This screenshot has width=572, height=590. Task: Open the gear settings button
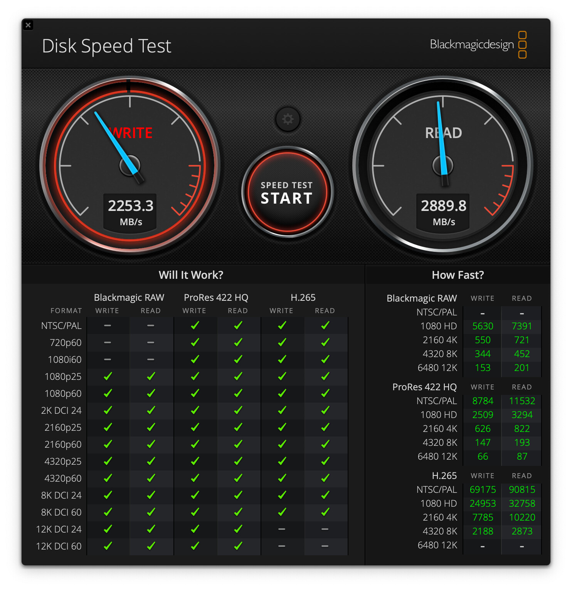288,119
